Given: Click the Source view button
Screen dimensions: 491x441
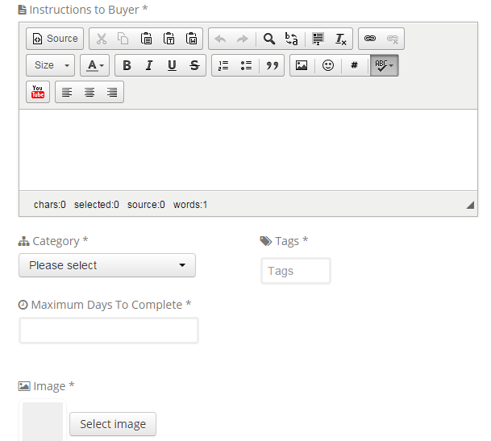Looking at the screenshot, I should (55, 39).
